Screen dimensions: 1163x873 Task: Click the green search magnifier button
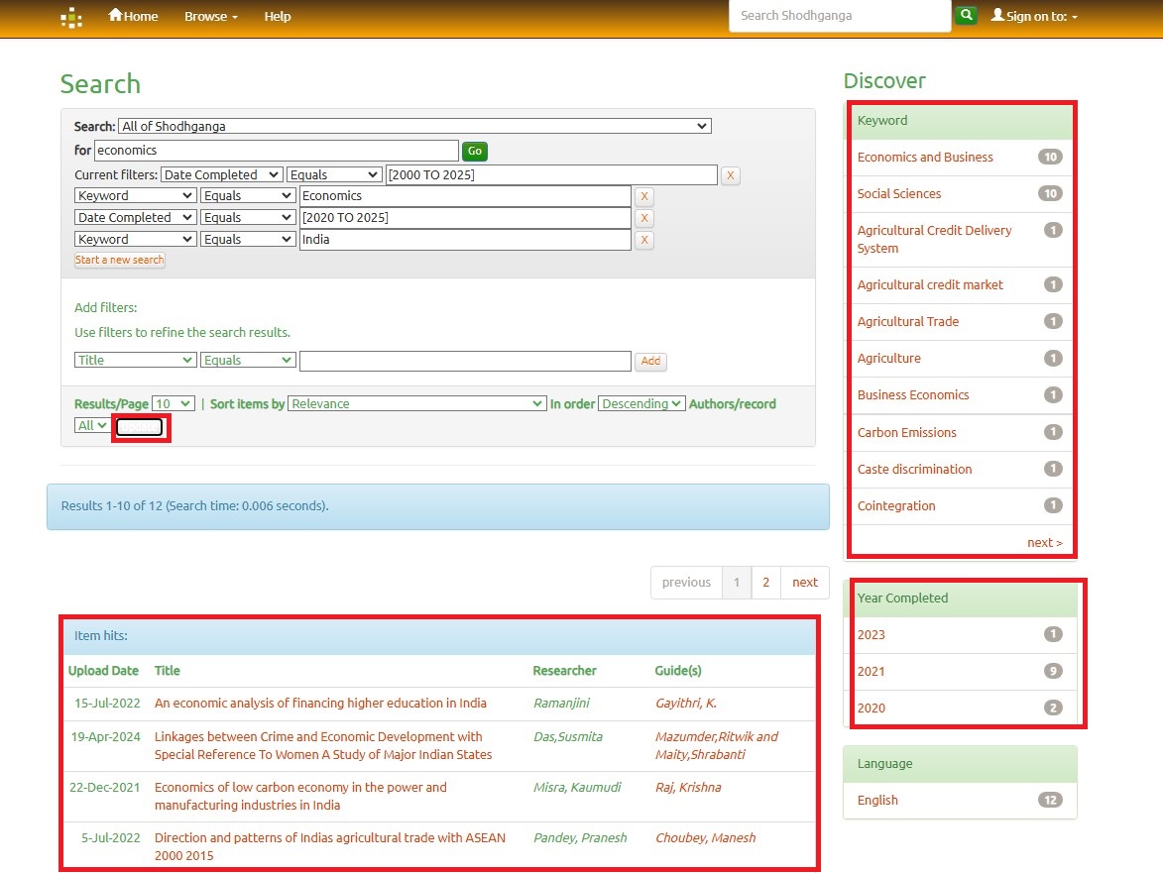(x=965, y=16)
